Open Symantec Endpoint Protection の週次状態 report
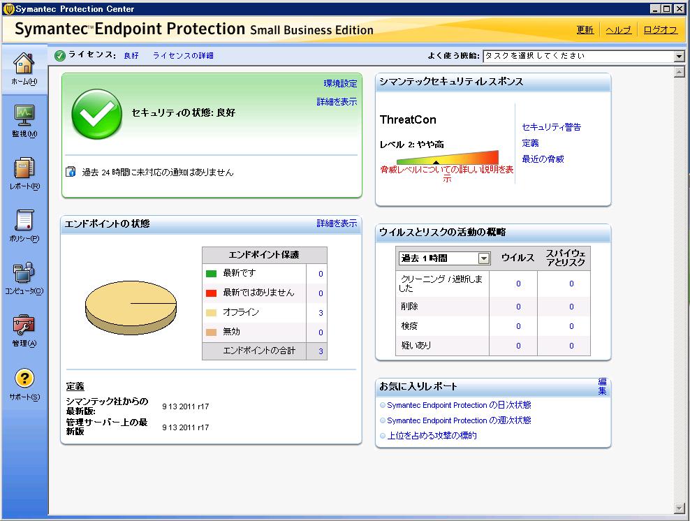The height and width of the screenshot is (521, 690). point(459,420)
